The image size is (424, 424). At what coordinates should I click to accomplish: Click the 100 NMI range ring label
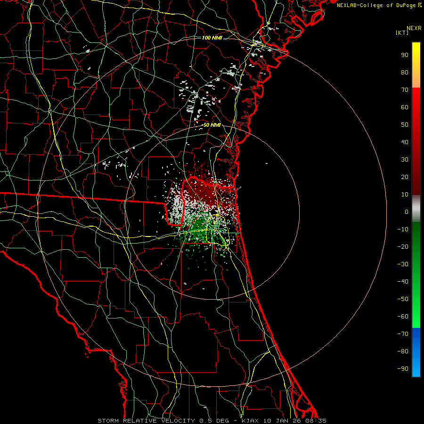click(x=212, y=38)
